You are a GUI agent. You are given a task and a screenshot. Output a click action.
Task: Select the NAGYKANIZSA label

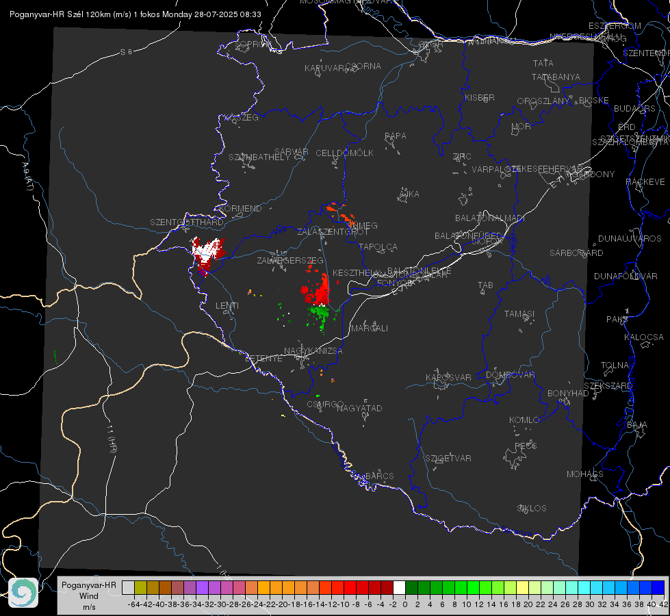pos(313,351)
